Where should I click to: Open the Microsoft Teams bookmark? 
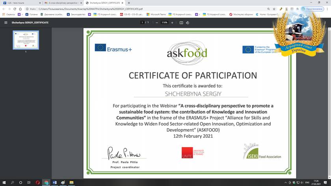156,14
